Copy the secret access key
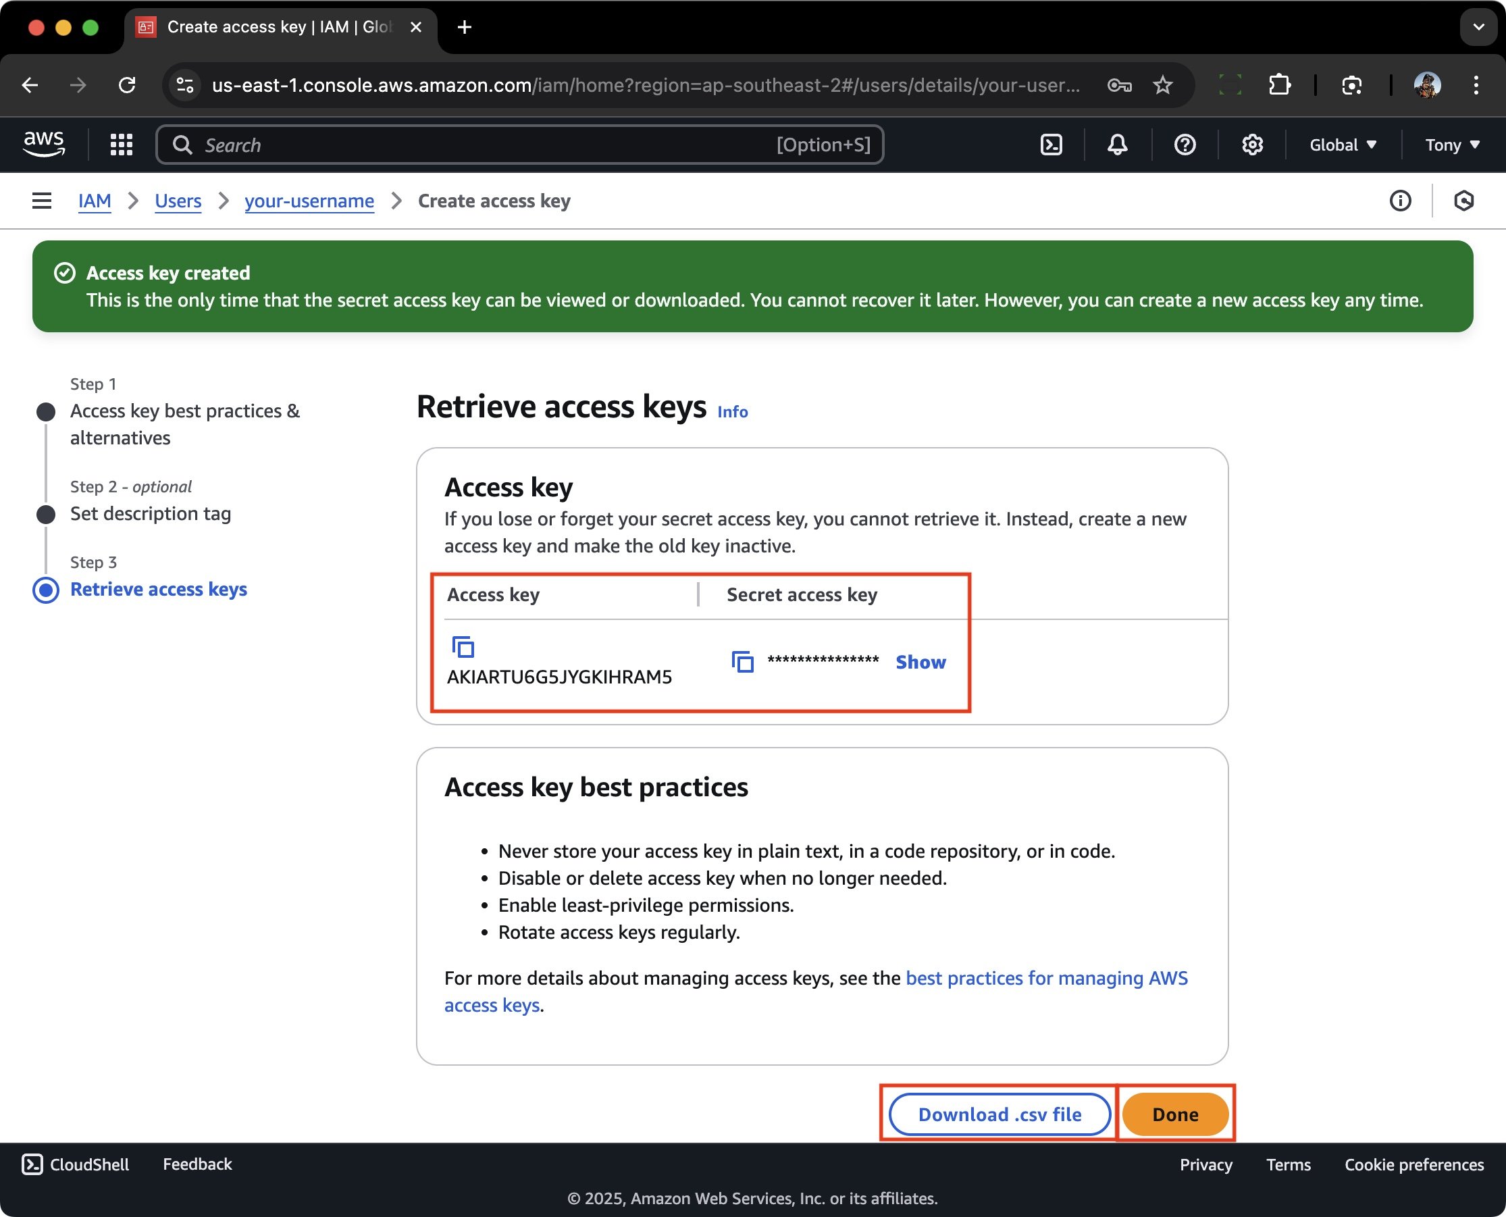The image size is (1506, 1217). [742, 662]
